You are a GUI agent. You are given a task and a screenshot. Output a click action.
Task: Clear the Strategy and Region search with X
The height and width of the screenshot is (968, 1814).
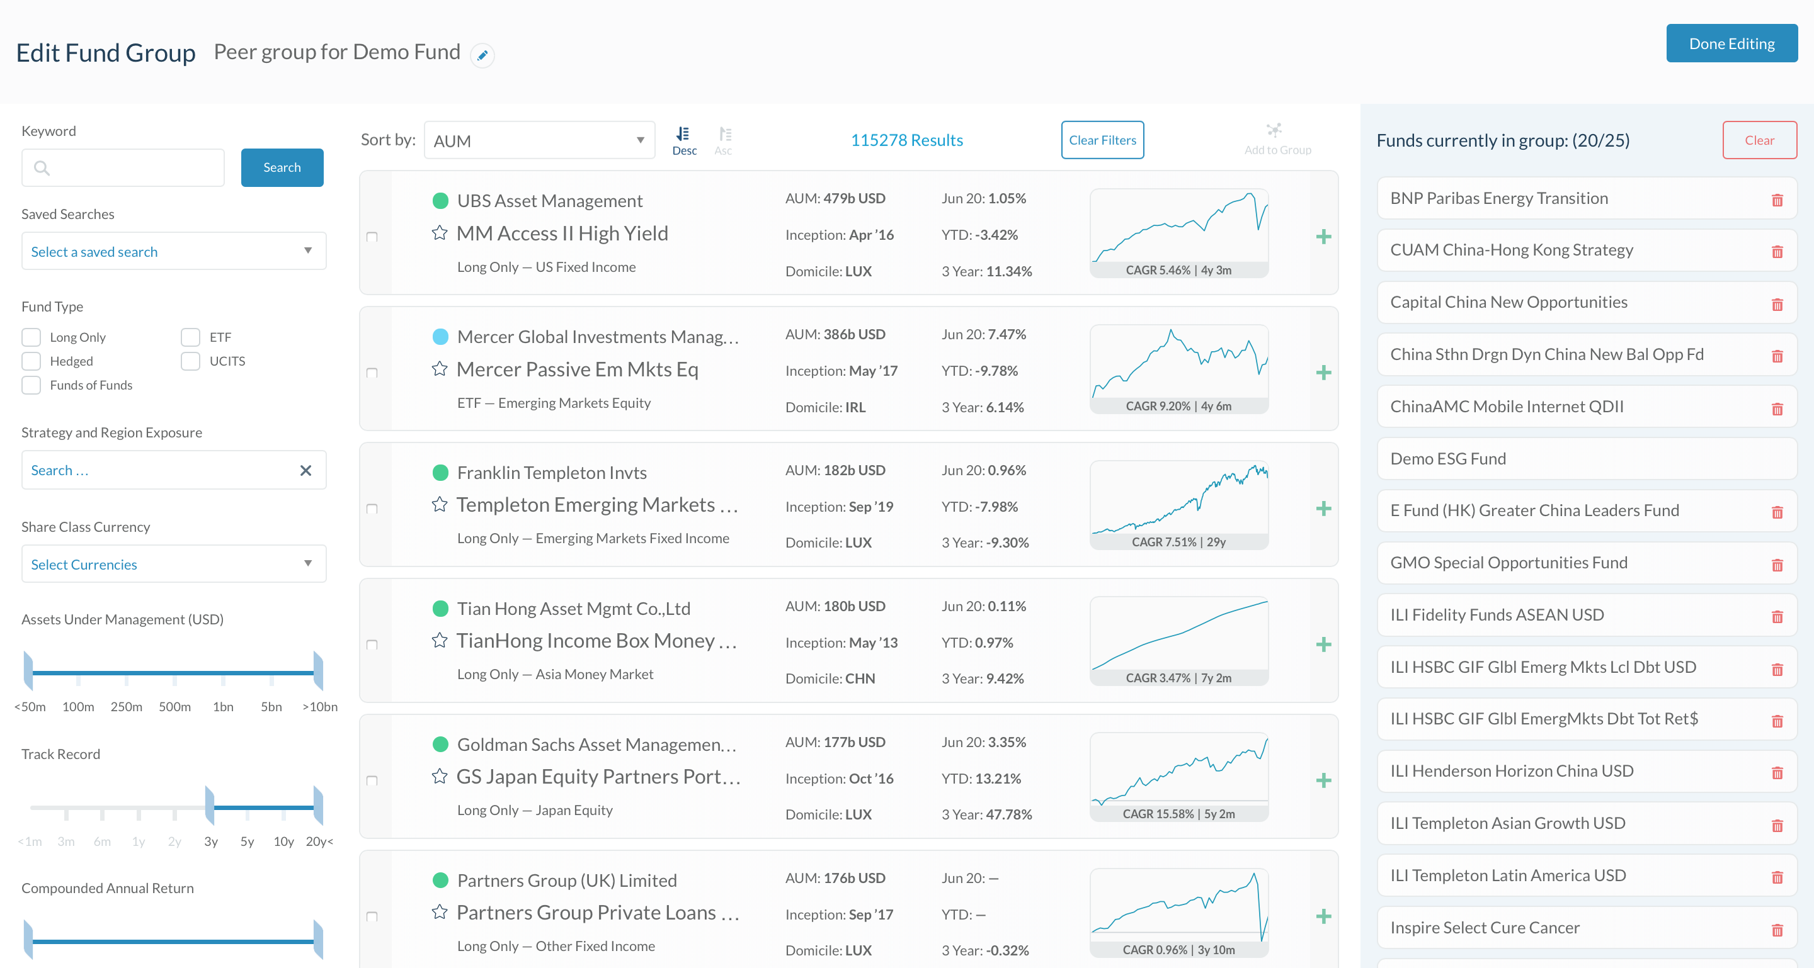tap(305, 470)
